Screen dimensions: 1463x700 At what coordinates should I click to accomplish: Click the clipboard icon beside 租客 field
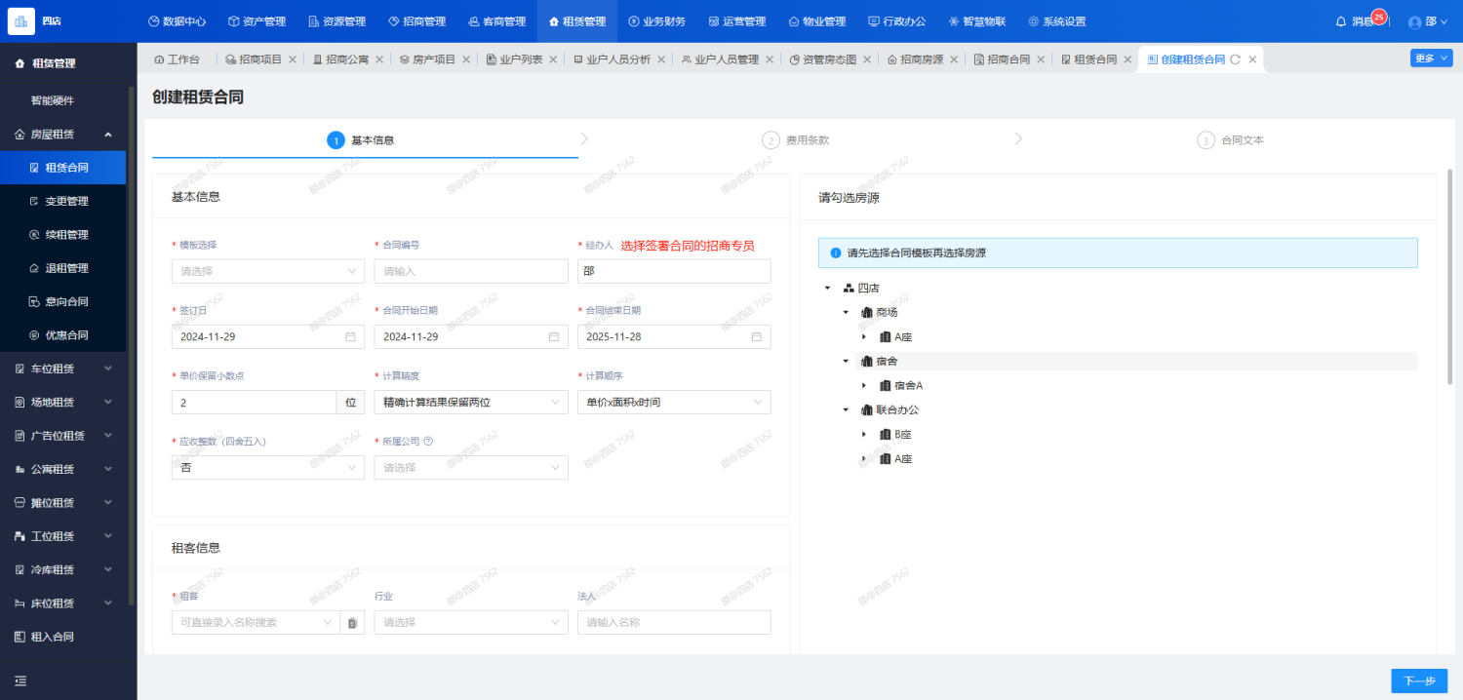click(x=352, y=623)
